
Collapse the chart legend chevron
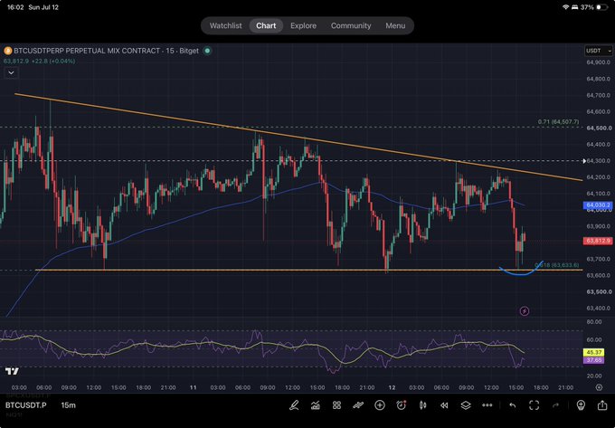pyautogui.click(x=11, y=73)
